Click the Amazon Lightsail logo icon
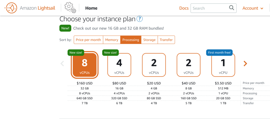The width and height of the screenshot is (270, 119). (11, 8)
